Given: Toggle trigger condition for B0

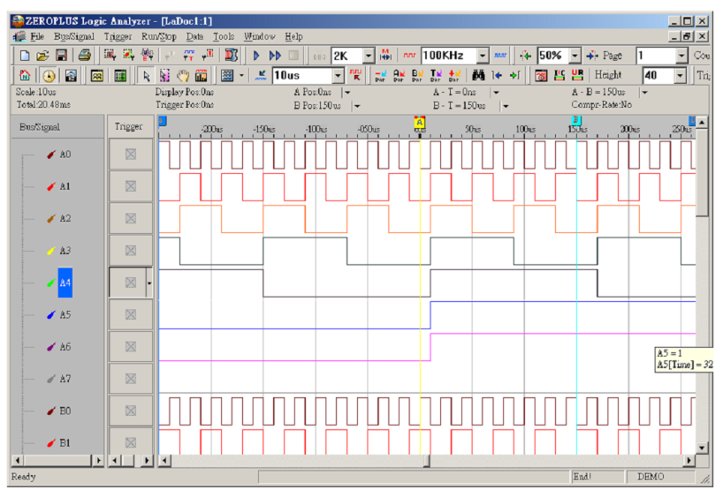Looking at the screenshot, I should tap(131, 411).
